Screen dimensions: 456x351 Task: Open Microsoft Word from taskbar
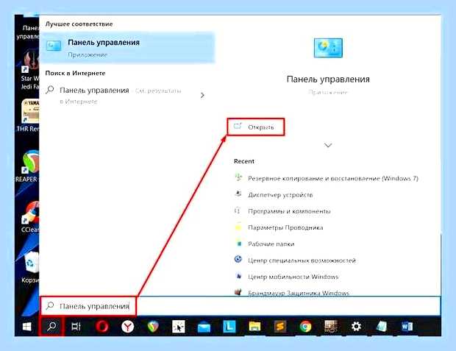point(407,327)
